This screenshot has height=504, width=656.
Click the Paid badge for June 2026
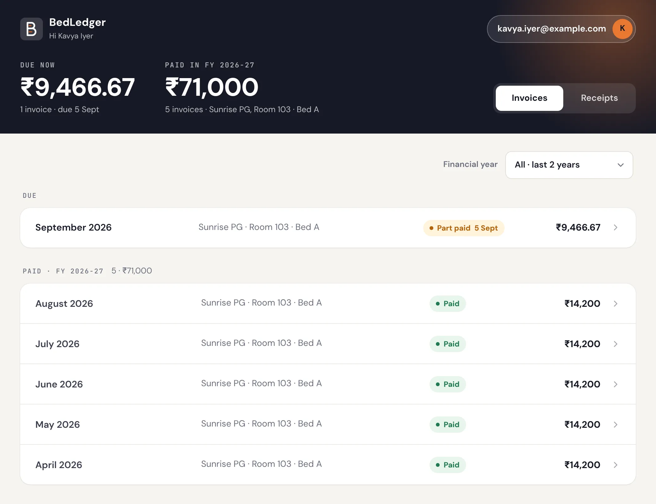tap(448, 384)
